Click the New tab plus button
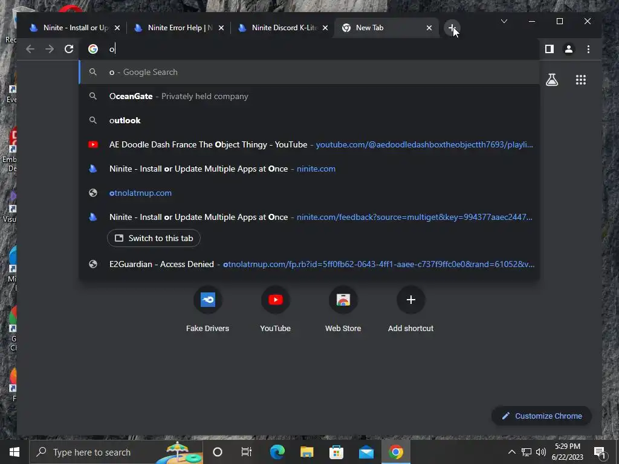 pos(452,28)
